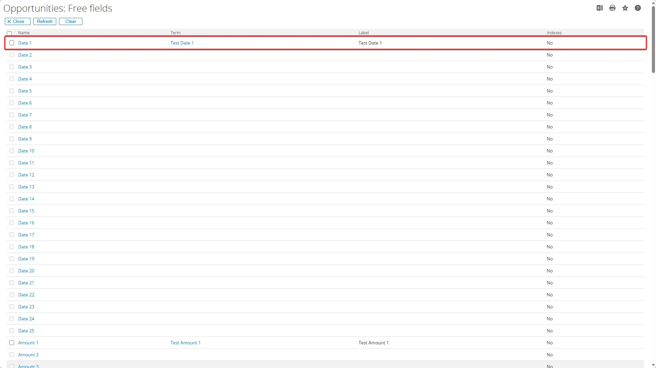
Task: Open the Test Amount 1 term link
Action: click(185, 343)
